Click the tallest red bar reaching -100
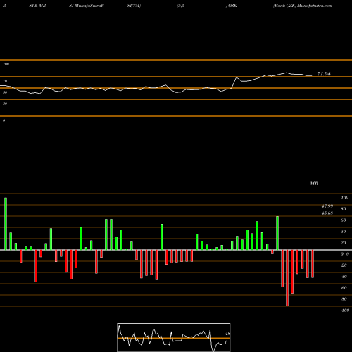Image resolution: width=352 pixels, height=352 pixels. tap(287, 278)
